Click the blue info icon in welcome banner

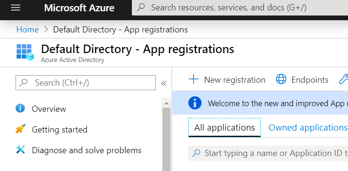[195, 103]
